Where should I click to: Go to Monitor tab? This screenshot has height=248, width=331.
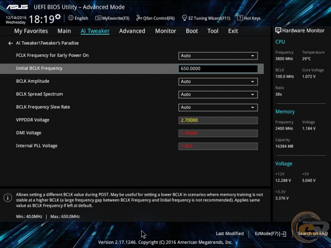coord(165,31)
